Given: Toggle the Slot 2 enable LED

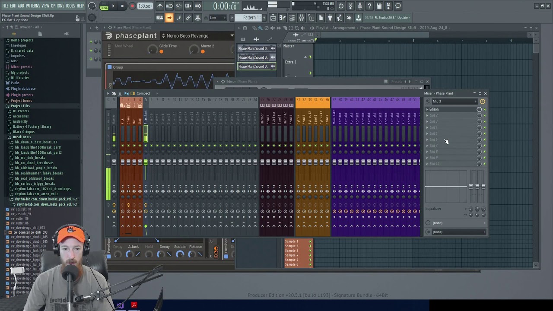Looking at the screenshot, I should click(x=485, y=115).
